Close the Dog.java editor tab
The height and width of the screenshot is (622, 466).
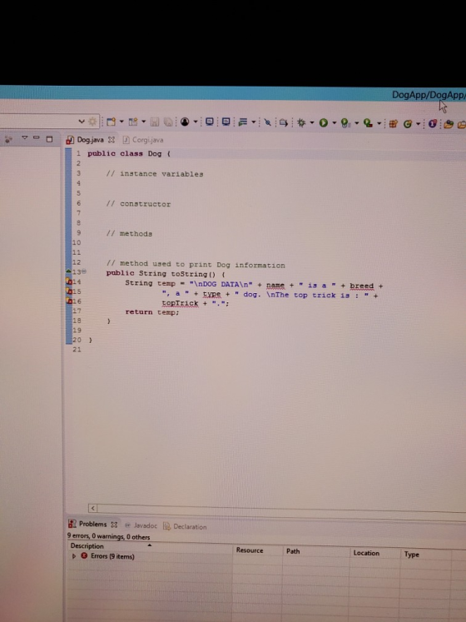click(112, 140)
